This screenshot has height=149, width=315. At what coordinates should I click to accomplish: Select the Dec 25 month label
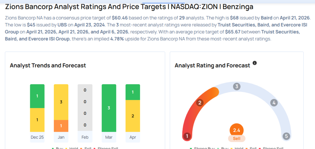[x=37, y=137]
